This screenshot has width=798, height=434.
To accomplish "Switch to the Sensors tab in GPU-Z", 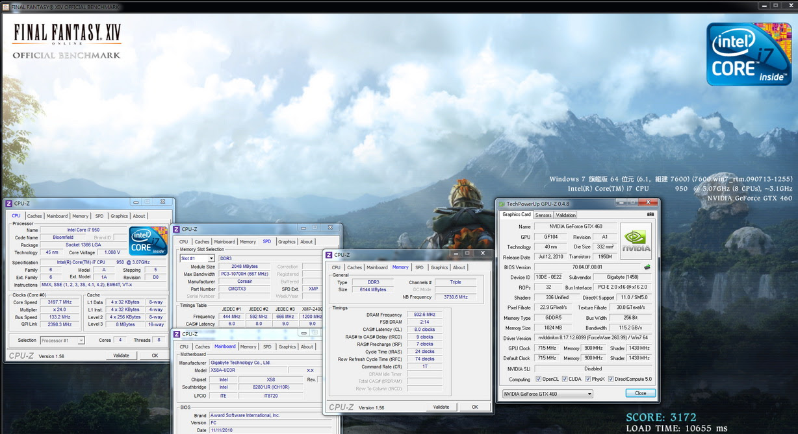I will [x=543, y=215].
